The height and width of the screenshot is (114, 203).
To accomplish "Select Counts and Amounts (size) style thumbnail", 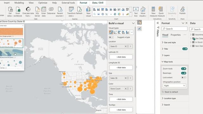I will coord(11,43).
